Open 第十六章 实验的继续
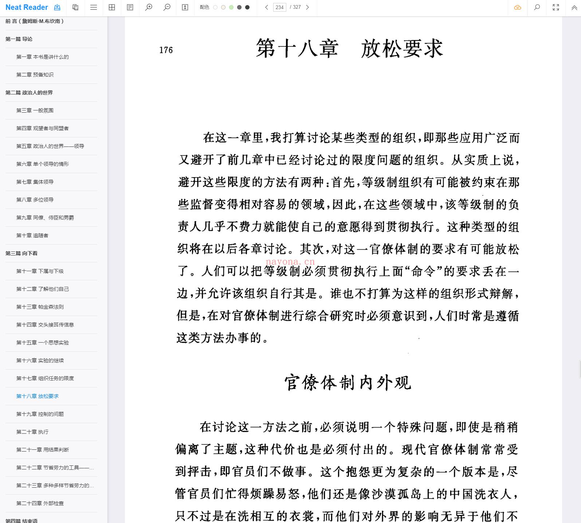581x523 pixels. pos(40,360)
